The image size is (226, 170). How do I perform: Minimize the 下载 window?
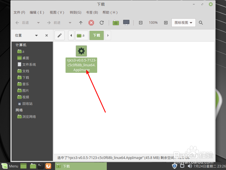(x=194, y=4)
